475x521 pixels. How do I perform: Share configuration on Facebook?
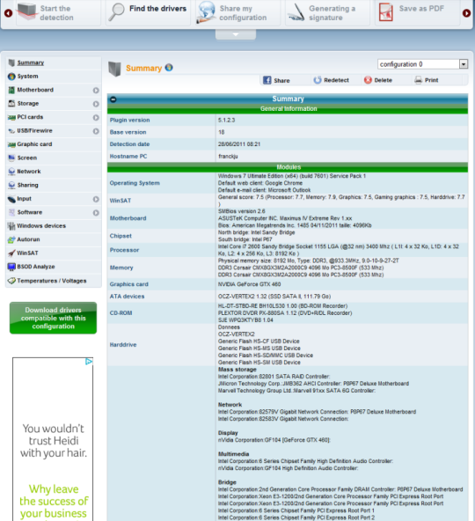(277, 80)
